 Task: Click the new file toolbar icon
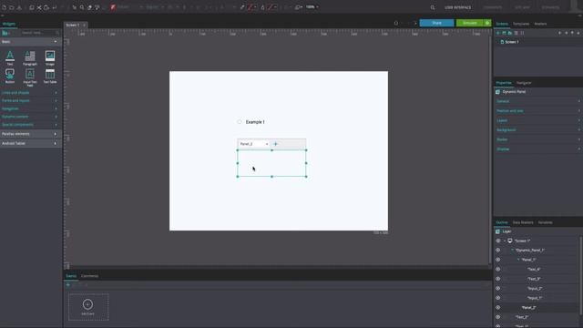click(4, 7)
